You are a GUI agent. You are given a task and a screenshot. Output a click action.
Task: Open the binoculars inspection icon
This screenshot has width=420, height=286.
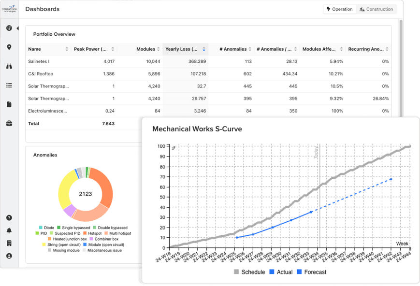point(9,66)
